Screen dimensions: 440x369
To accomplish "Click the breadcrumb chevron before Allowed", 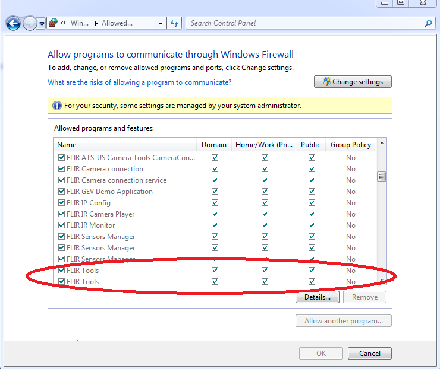I will [96, 23].
